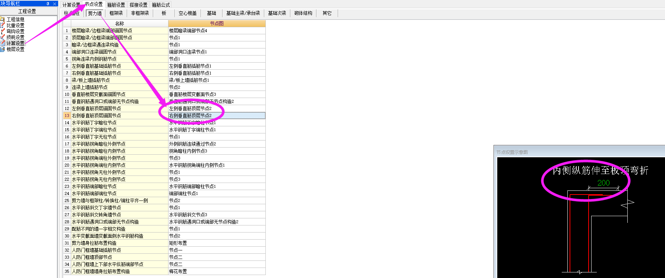The image size is (665, 278).
Task: Click row number 20 header
Action: pos(67,165)
